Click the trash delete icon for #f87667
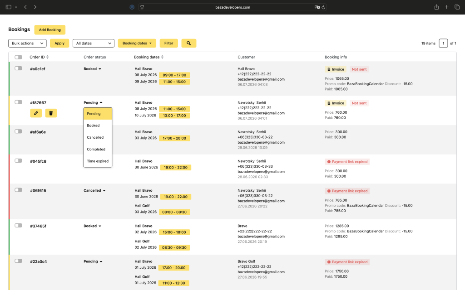 click(x=51, y=113)
